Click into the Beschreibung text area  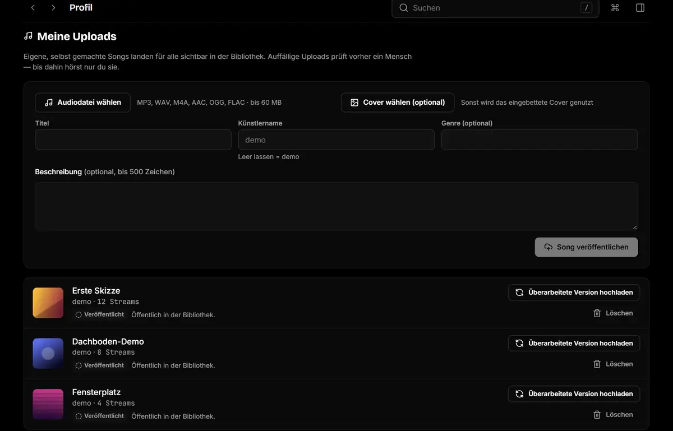coord(336,206)
